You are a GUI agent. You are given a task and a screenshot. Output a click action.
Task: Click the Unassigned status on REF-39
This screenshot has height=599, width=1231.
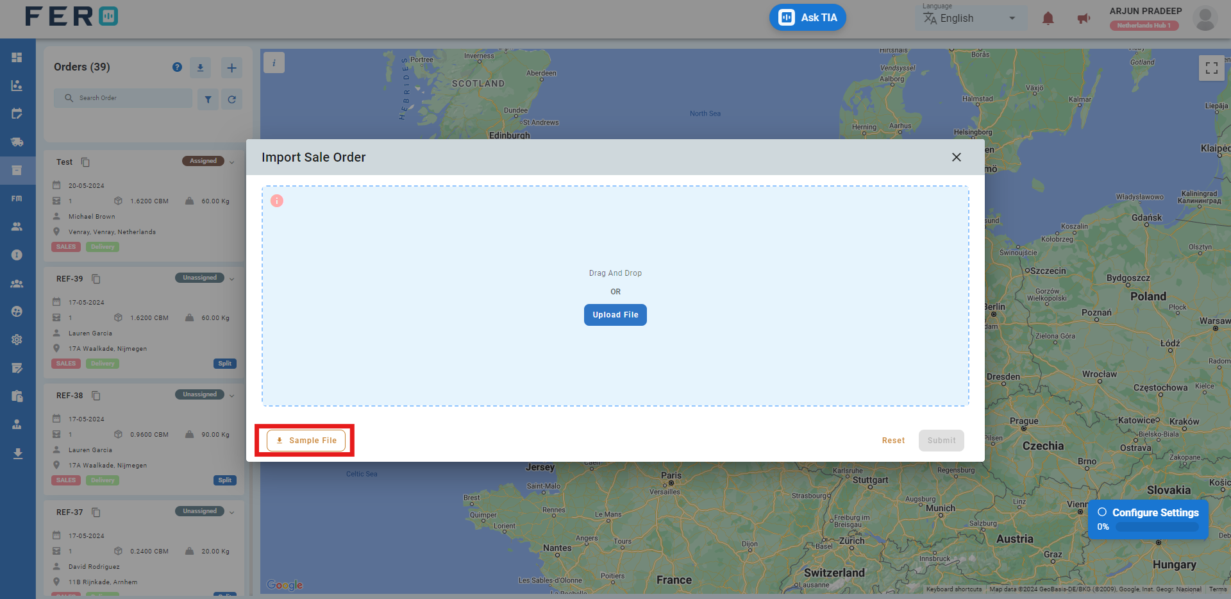click(199, 278)
